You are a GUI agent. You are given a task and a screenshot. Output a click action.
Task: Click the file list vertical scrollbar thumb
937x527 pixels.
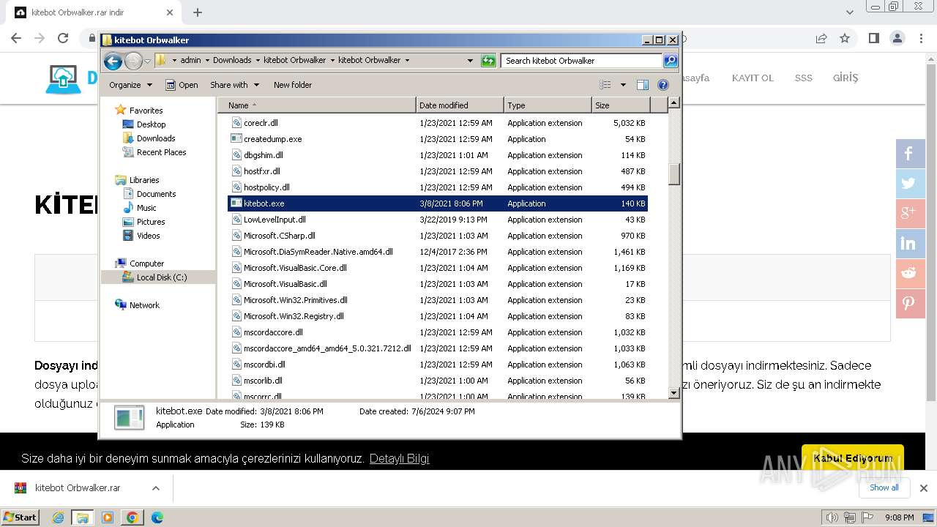point(674,174)
